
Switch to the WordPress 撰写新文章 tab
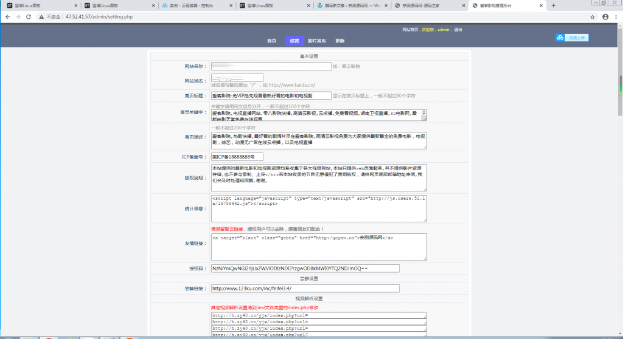tap(350, 5)
